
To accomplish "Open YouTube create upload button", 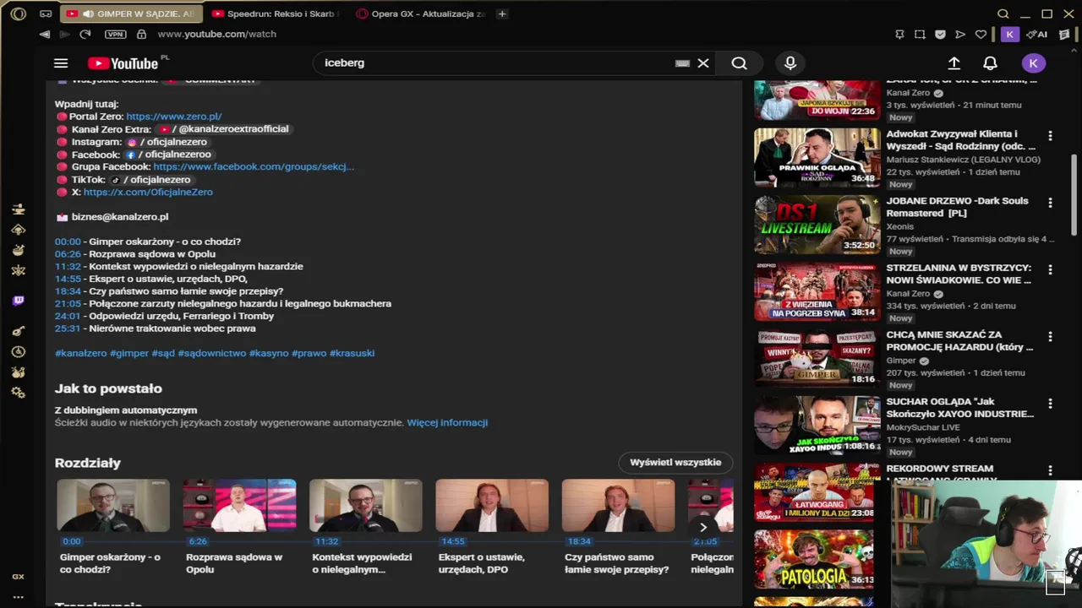I will tap(954, 63).
